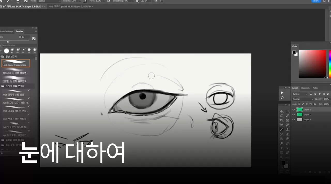This screenshot has width=331, height=184.
Task: Select the Zoom magnifier tool
Action: [282, 157]
